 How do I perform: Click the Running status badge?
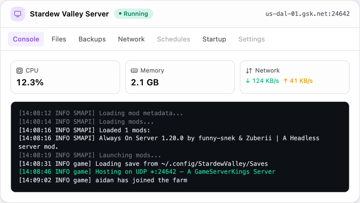[x=133, y=14]
